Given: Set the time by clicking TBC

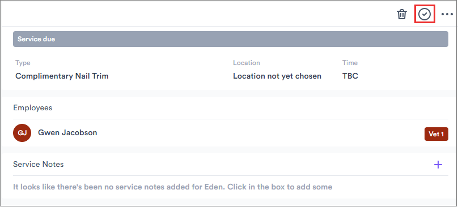Looking at the screenshot, I should click(350, 76).
